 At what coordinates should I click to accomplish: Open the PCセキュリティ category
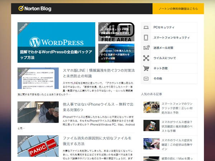coord(169,28)
